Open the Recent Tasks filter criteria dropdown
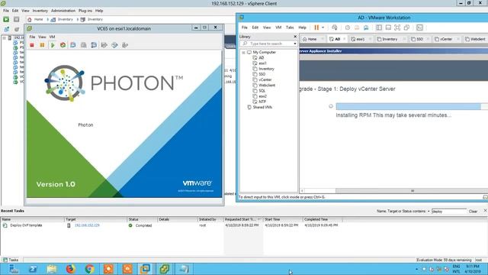 tap(429, 211)
